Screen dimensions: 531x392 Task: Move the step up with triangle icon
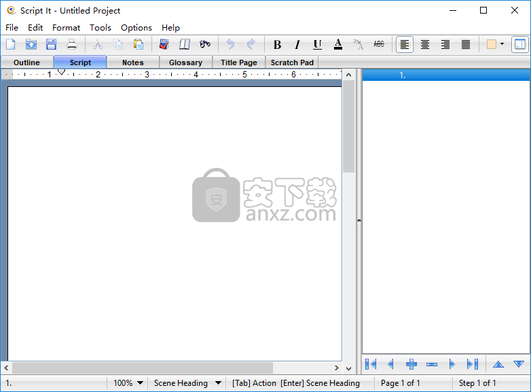pyautogui.click(x=498, y=364)
